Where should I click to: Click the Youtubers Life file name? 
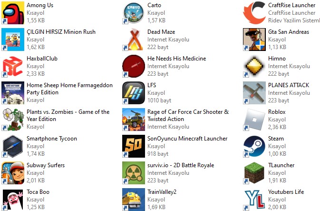pyautogui.click(x=286, y=192)
